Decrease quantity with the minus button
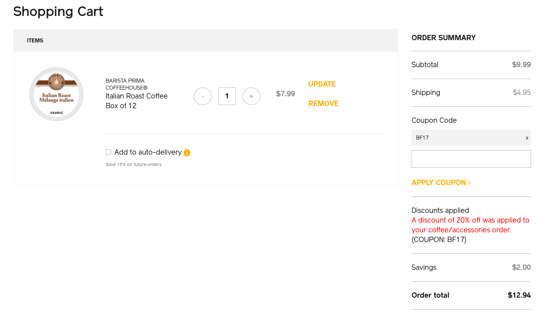This screenshot has width=543, height=314. [203, 96]
